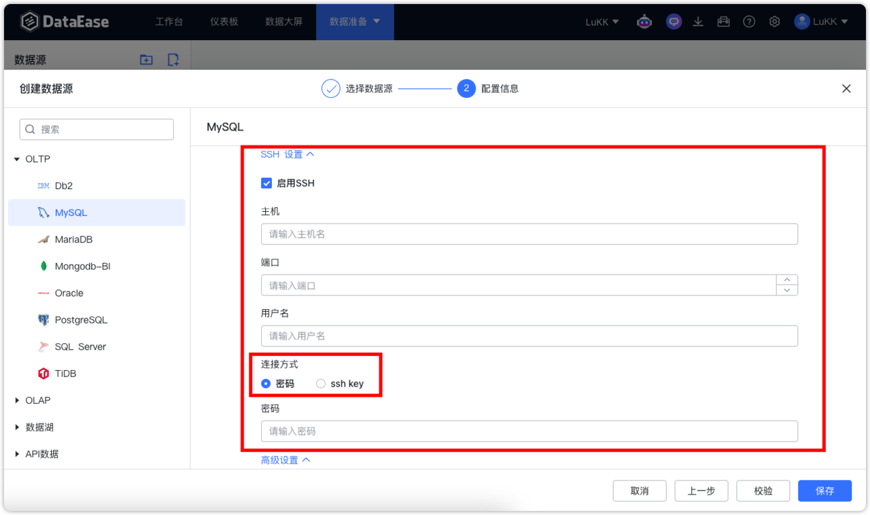Screen dimensions: 870x515
Task: Click the TiDB red cube icon
Action: [43, 374]
